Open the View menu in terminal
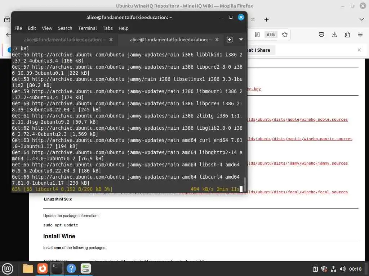This screenshot has height=276, width=369. click(47, 28)
